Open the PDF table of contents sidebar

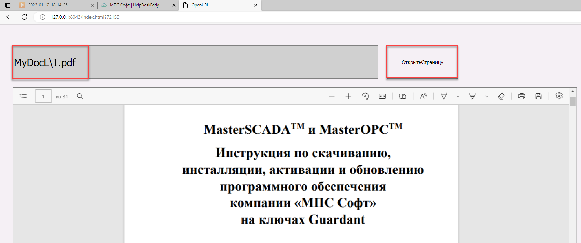(x=23, y=96)
